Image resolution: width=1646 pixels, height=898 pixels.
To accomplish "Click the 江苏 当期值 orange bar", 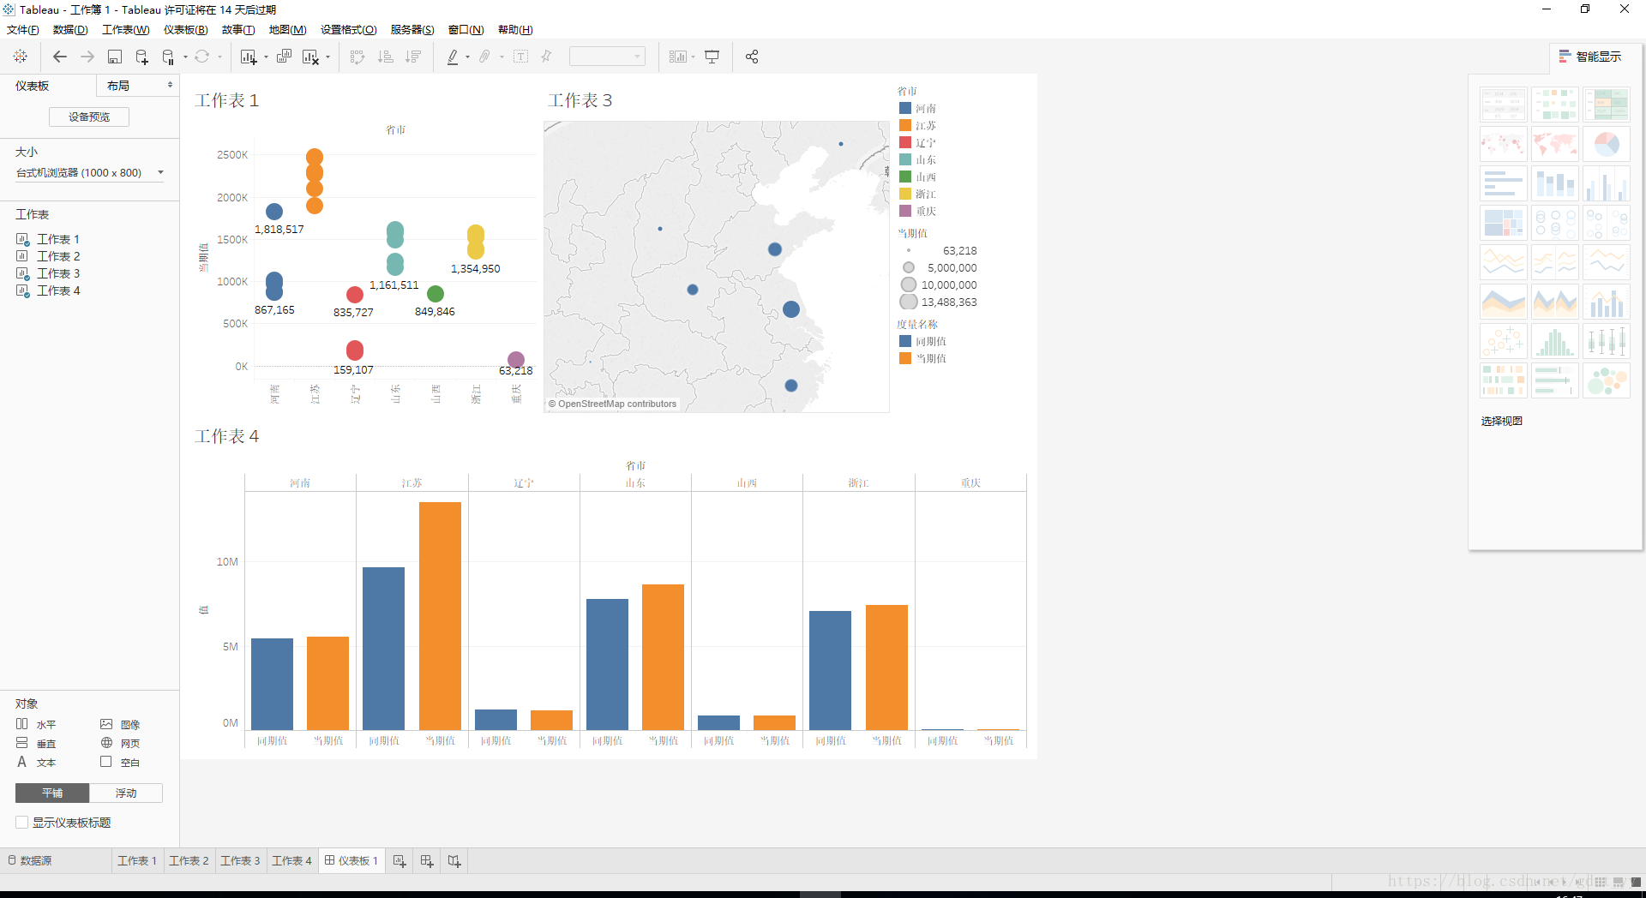I will click(440, 616).
